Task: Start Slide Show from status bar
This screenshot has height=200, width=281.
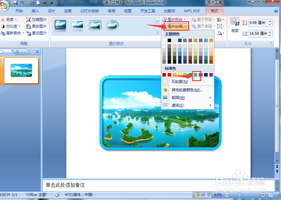Action: (x=209, y=195)
